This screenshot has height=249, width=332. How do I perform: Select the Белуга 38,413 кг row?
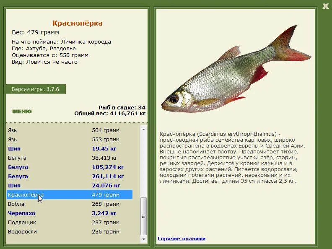coord(70,158)
